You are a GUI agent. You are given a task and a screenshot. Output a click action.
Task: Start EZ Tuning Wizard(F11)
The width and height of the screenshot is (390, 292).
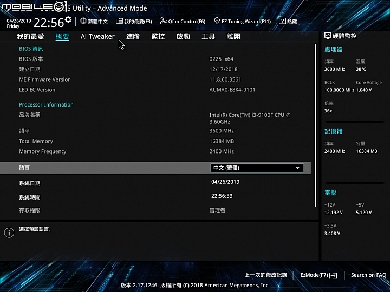tap(243, 21)
